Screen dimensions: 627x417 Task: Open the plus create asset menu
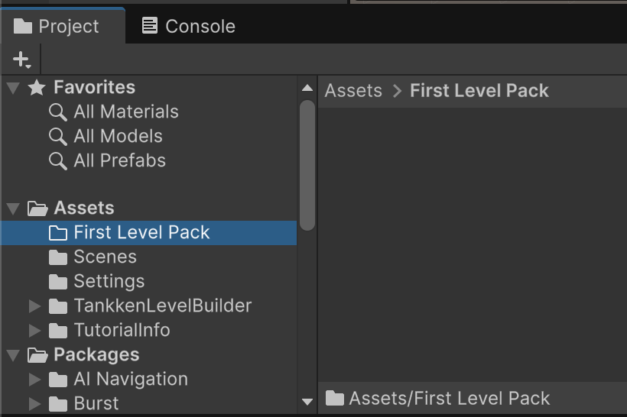[x=21, y=60]
